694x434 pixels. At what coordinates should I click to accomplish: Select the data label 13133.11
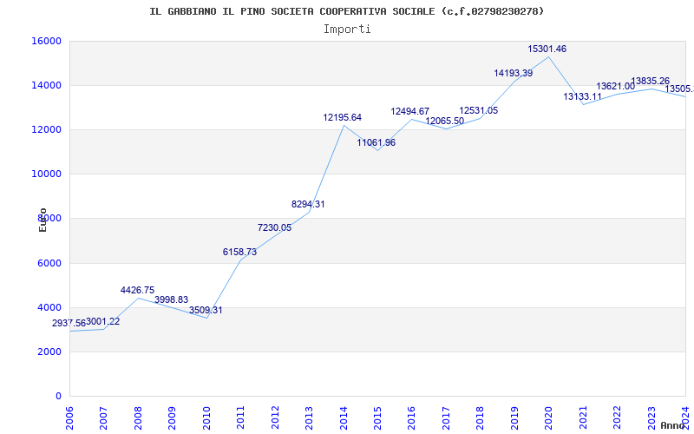(x=582, y=96)
